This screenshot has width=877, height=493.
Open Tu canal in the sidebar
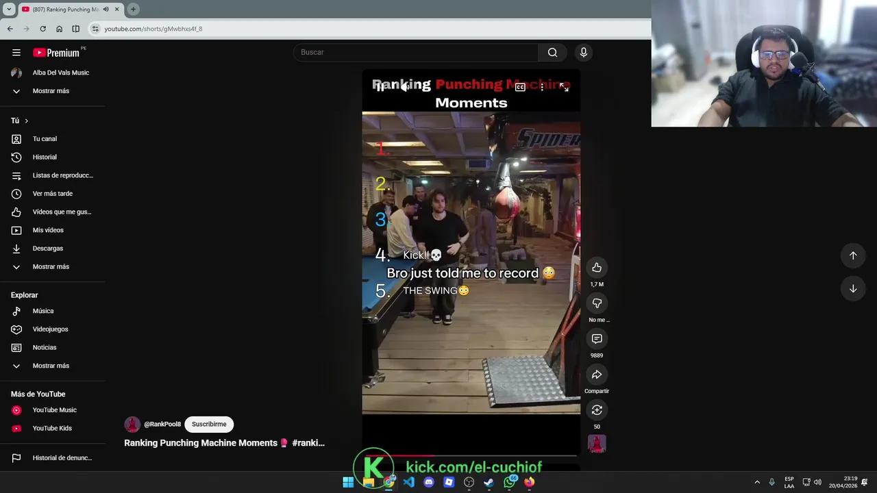53,139
